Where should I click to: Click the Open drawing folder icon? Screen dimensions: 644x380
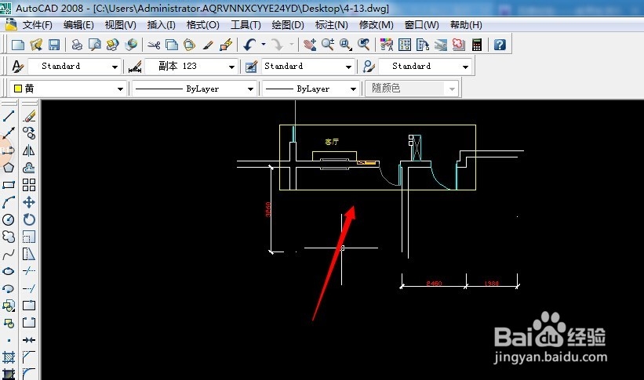click(36, 45)
